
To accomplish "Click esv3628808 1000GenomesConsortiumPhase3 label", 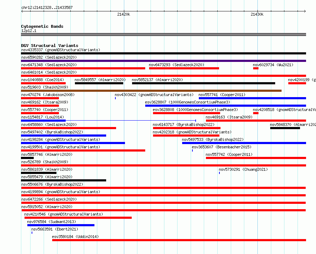I will [195, 110].
